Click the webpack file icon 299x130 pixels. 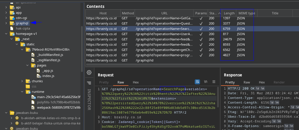click(33, 107)
